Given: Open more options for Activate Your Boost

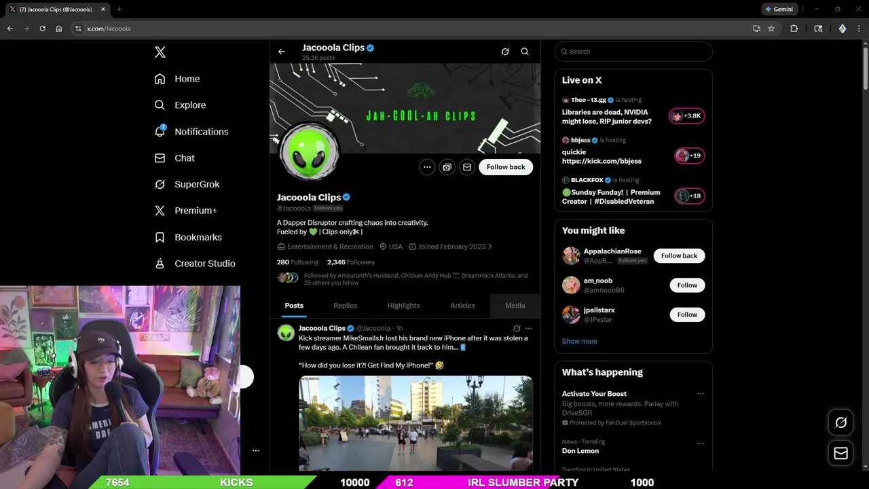Looking at the screenshot, I should tap(701, 394).
